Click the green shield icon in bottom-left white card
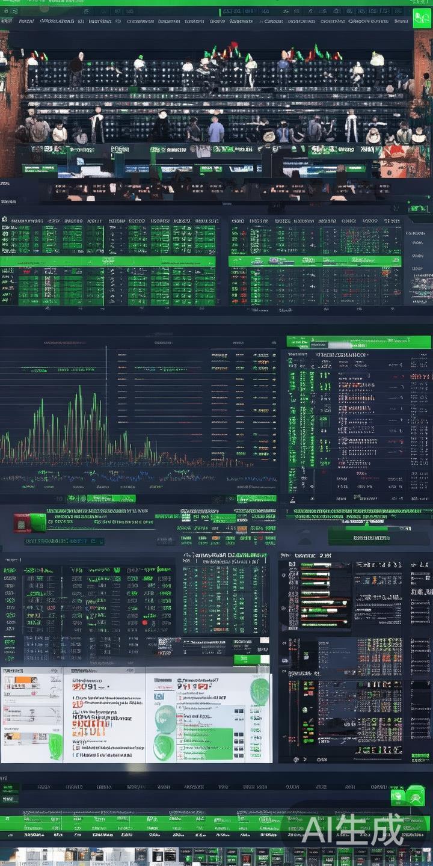This screenshot has width=433, height=866. (55, 746)
